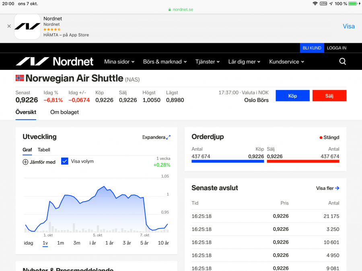Screen dimensions: 362x271
Task: Expand the Mina sidor menu
Action: (119, 62)
